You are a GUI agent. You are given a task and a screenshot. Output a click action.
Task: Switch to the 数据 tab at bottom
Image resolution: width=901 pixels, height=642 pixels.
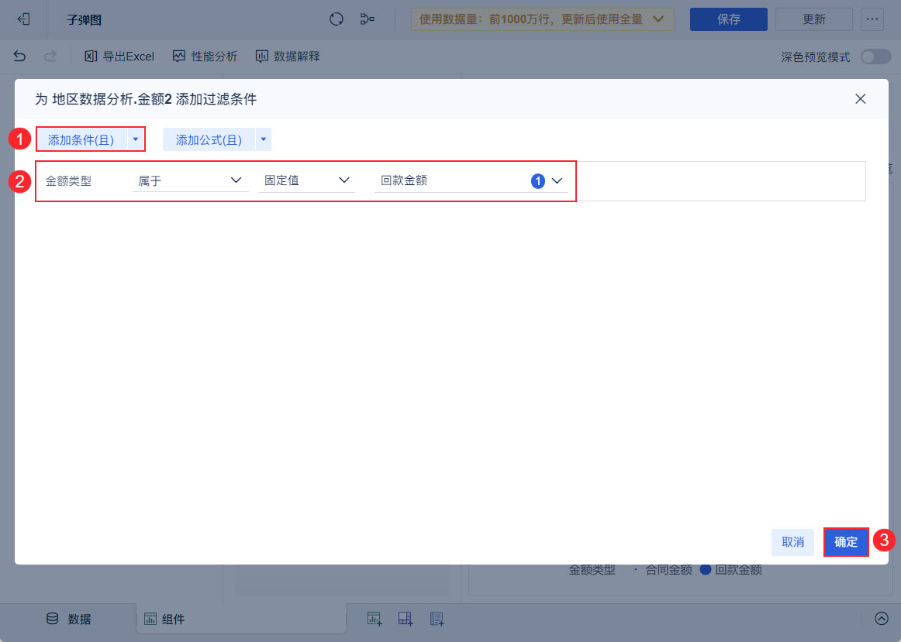click(x=68, y=619)
